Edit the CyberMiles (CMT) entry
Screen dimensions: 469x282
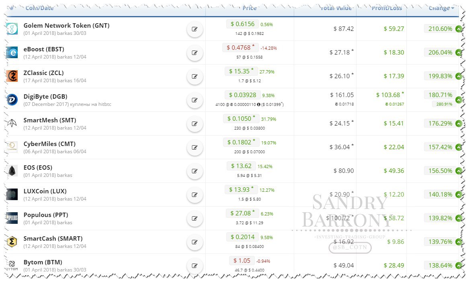point(195,147)
